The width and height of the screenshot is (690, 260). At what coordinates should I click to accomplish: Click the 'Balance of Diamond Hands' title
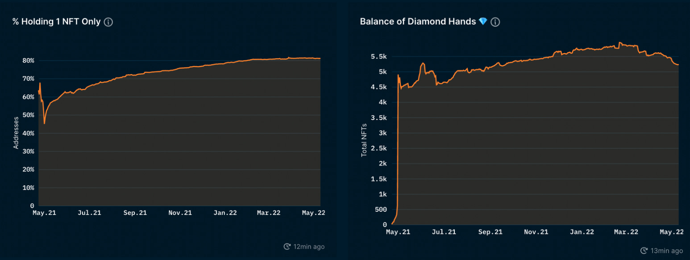[x=418, y=21]
